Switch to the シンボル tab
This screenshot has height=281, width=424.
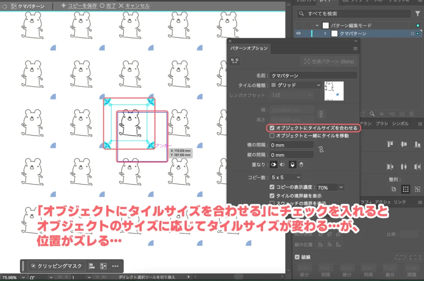pyautogui.click(x=400, y=123)
